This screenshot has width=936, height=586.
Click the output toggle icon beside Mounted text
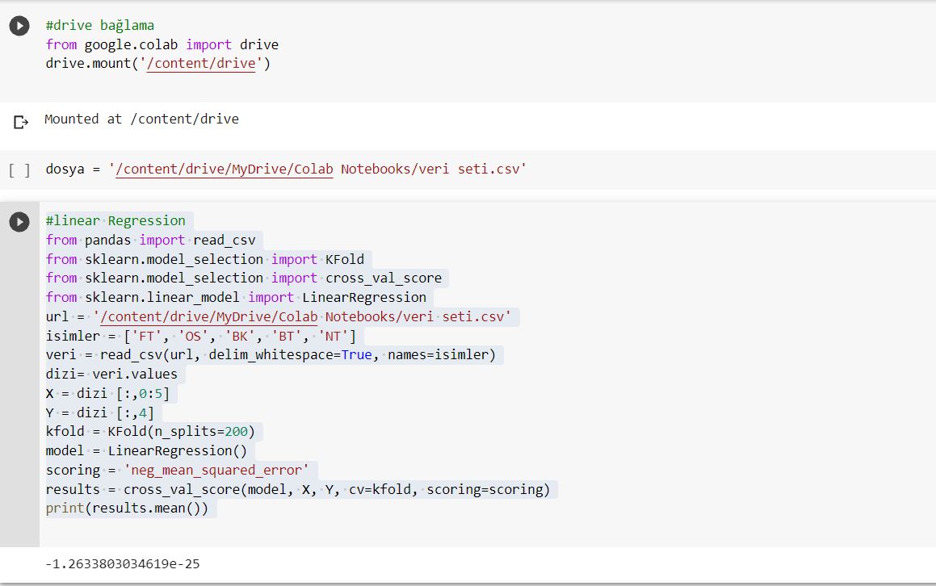click(x=21, y=123)
